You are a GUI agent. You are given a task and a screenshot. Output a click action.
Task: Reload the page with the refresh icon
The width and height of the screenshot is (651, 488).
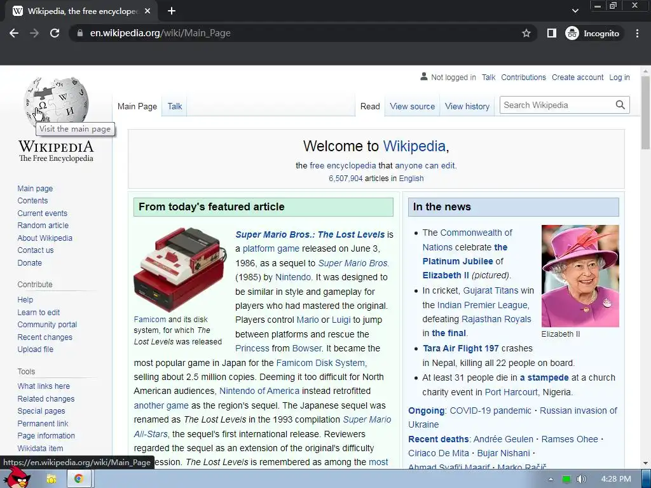pyautogui.click(x=55, y=33)
